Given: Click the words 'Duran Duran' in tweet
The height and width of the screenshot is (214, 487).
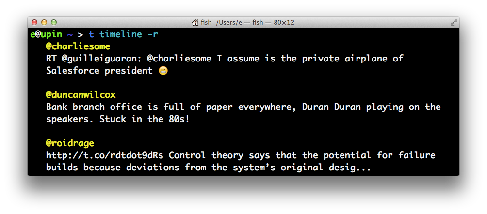Looking at the screenshot, I should pos(331,107).
